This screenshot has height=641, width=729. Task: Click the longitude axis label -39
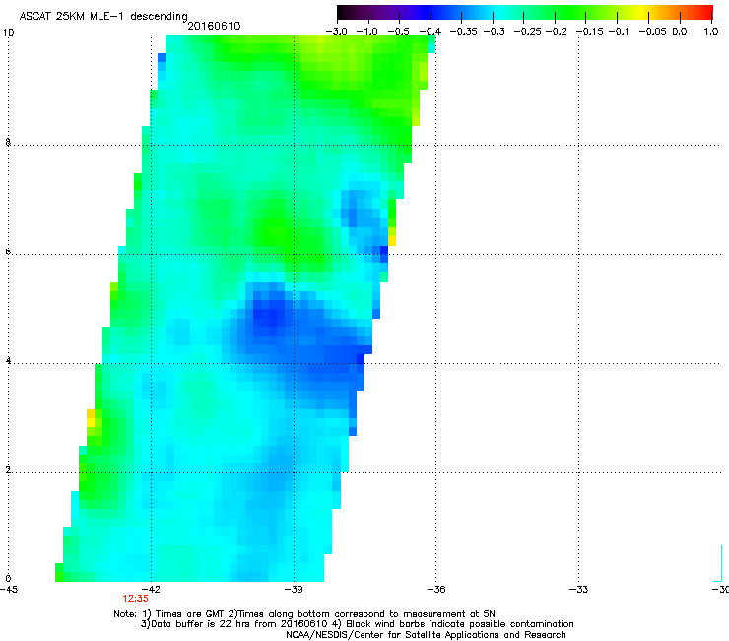click(x=293, y=589)
